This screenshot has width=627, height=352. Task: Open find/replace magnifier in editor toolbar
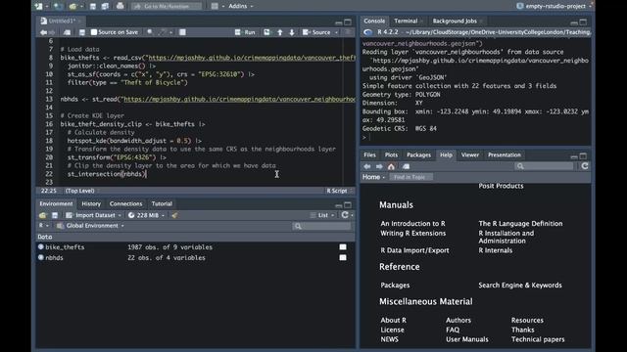[x=150, y=32]
